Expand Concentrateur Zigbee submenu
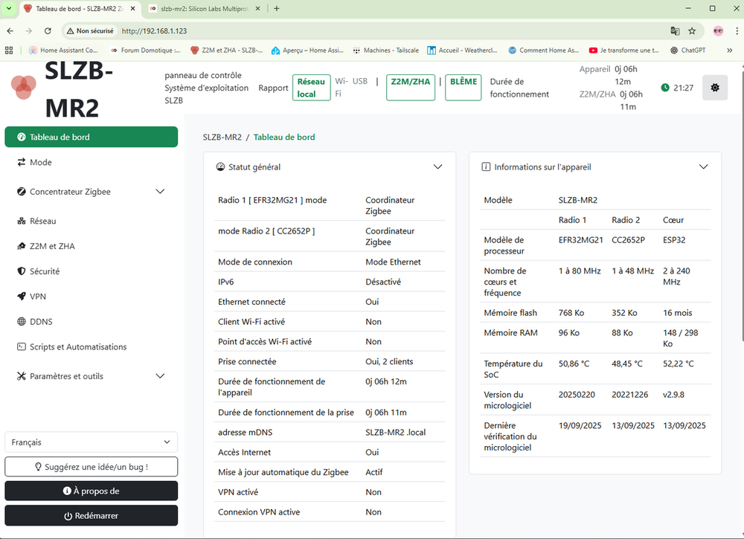This screenshot has height=539, width=744. point(91,192)
